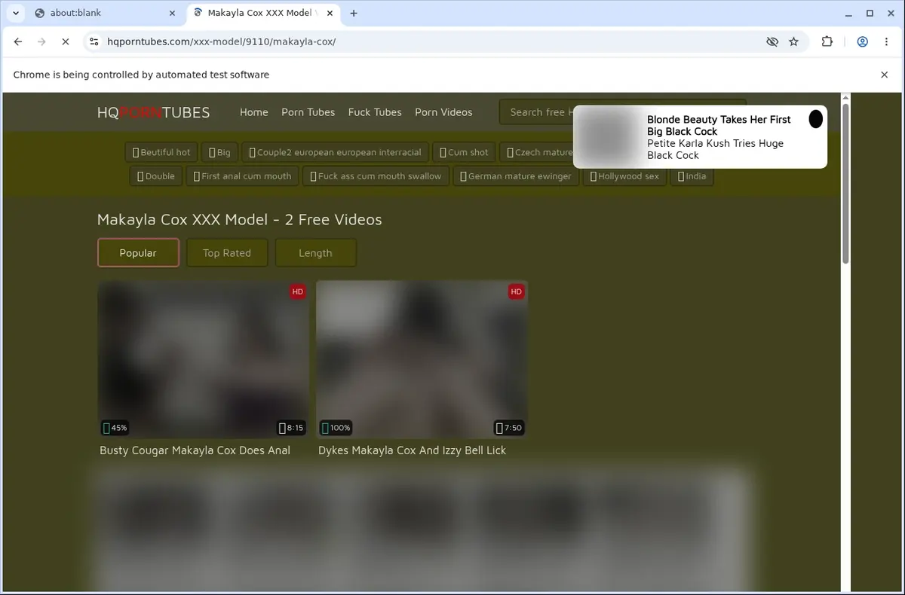The height and width of the screenshot is (595, 905).
Task: Click the 7:50 duration label
Action: click(x=509, y=428)
